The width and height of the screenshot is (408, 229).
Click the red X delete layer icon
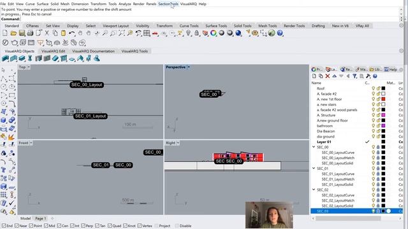[x=328, y=76]
